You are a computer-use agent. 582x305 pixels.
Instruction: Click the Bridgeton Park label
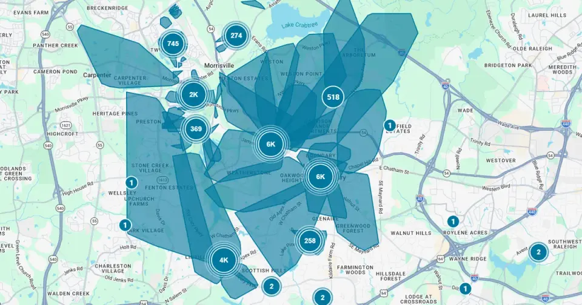point(508,65)
